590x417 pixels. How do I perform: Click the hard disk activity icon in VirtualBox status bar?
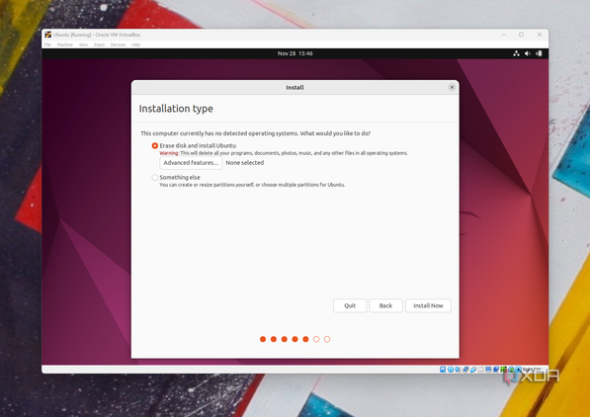(x=443, y=370)
